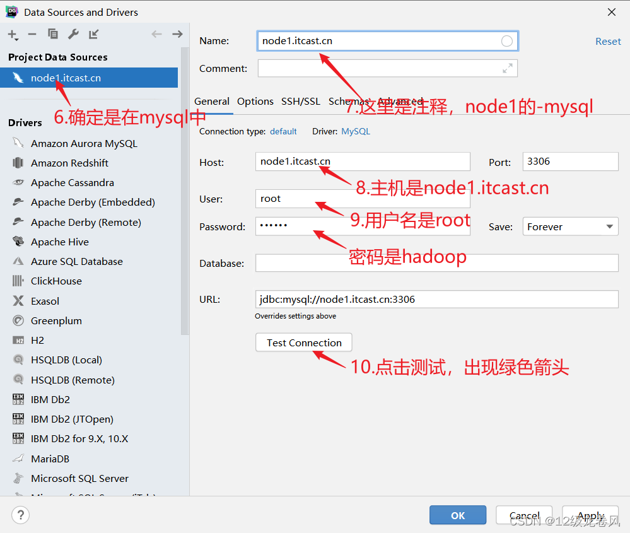The height and width of the screenshot is (533, 630).
Task: Click the Add data source plus icon
Action: point(13,35)
